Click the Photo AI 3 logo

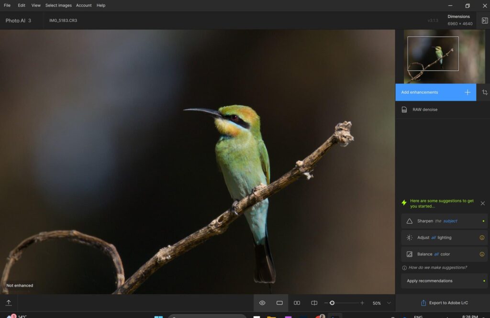pyautogui.click(x=18, y=21)
